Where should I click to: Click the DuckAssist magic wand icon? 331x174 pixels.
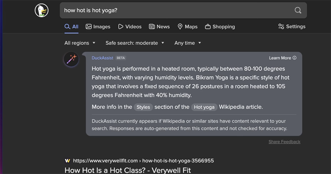[71, 60]
